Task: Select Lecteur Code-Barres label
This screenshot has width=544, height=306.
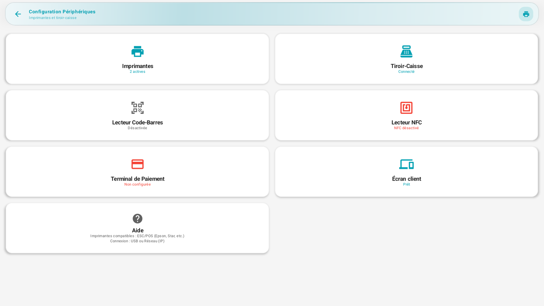Action: tap(137, 122)
